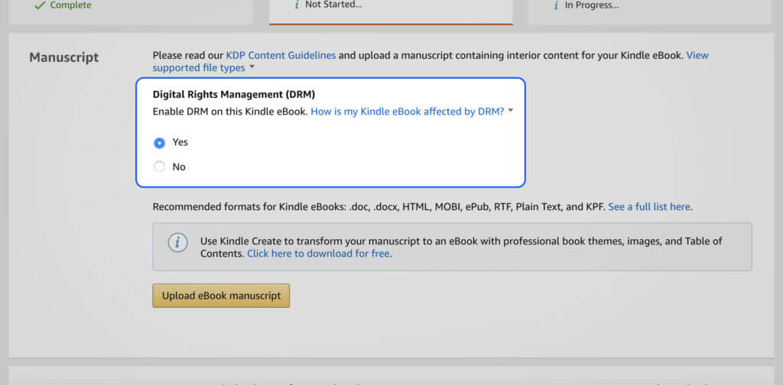Click Upload eBook manuscript button

click(221, 296)
